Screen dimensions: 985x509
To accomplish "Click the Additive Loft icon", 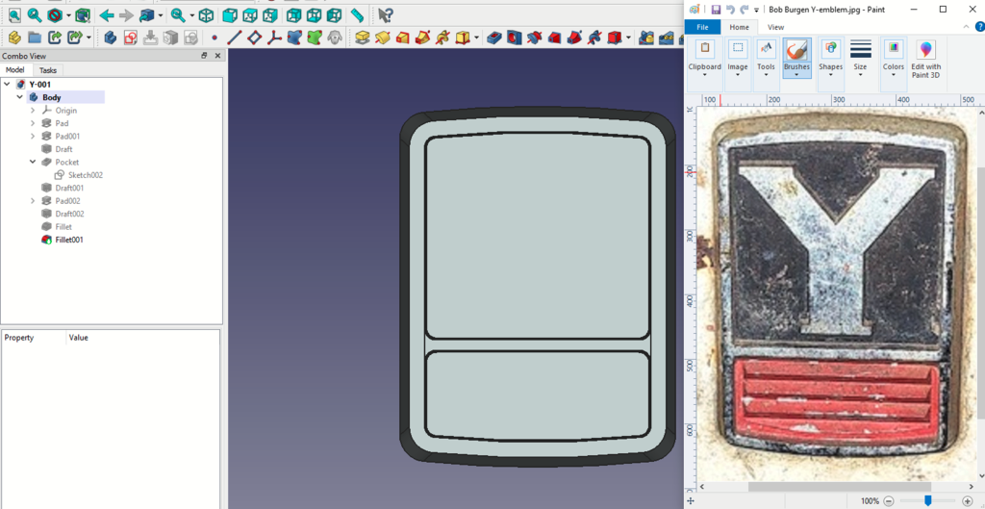I will (402, 38).
